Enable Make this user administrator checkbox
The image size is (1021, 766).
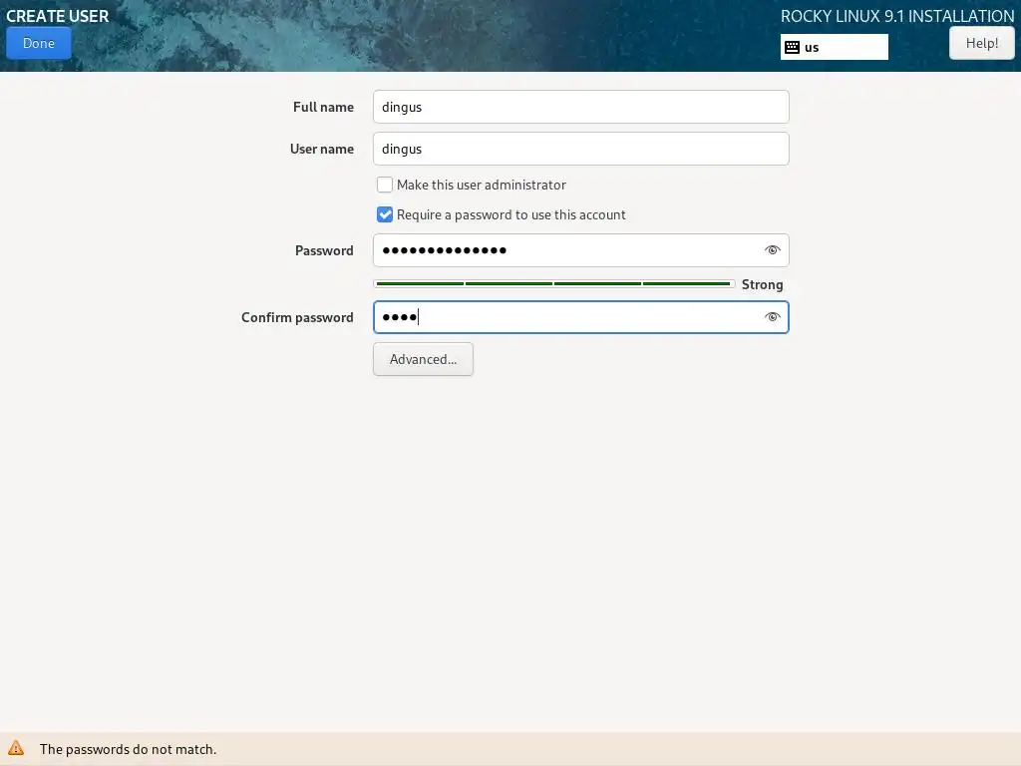[x=385, y=185]
